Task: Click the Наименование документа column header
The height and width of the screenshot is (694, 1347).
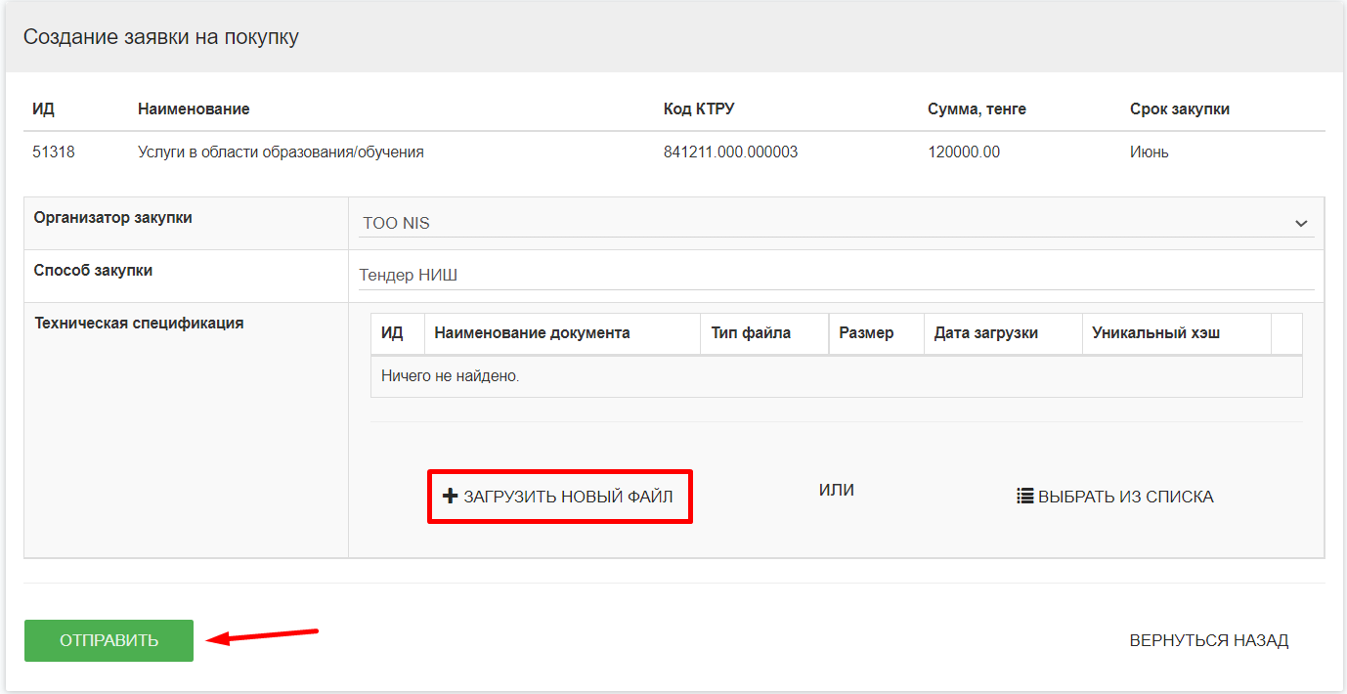Action: 532,333
